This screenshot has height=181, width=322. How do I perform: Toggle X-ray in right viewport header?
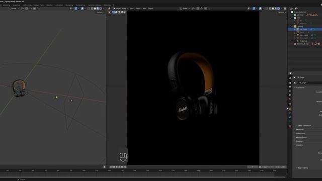point(267,9)
